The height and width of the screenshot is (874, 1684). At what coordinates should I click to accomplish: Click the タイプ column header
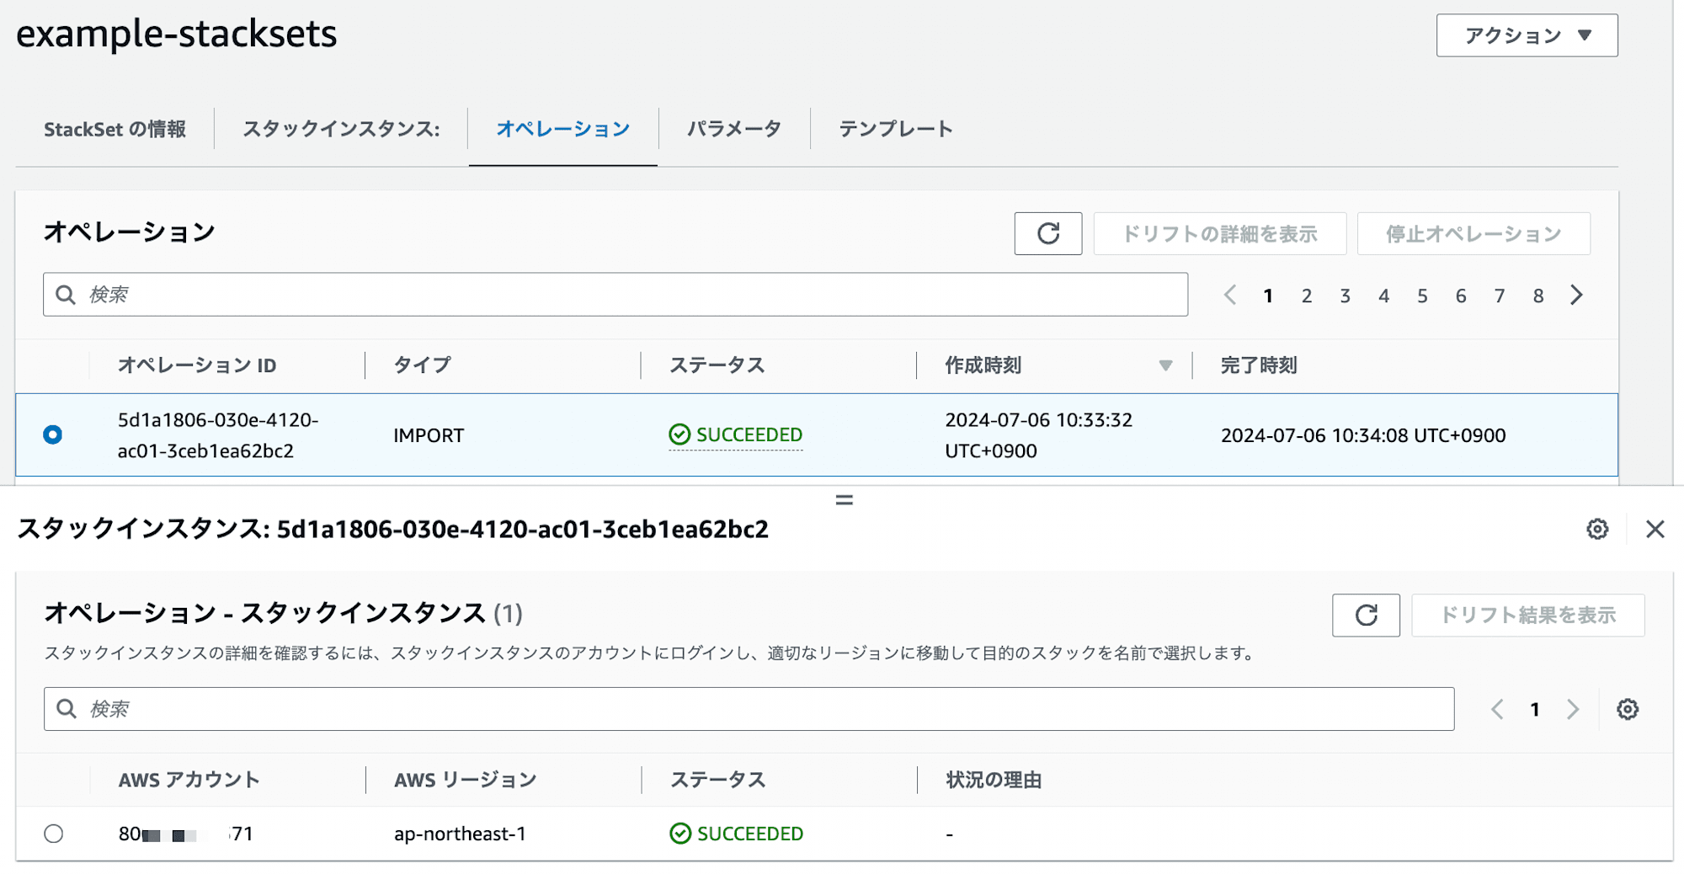click(x=423, y=365)
